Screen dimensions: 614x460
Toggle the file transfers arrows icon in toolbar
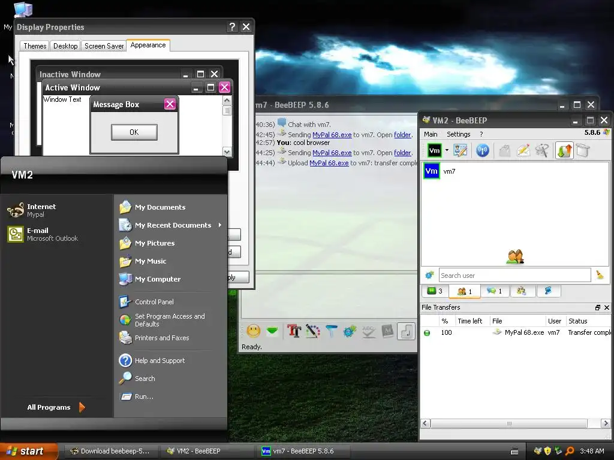click(564, 150)
